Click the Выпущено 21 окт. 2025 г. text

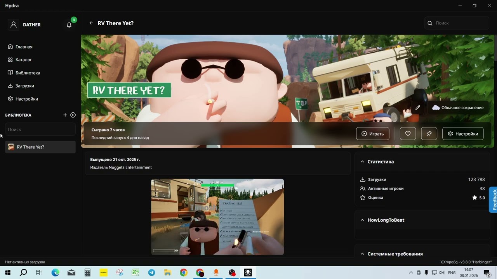[115, 159]
